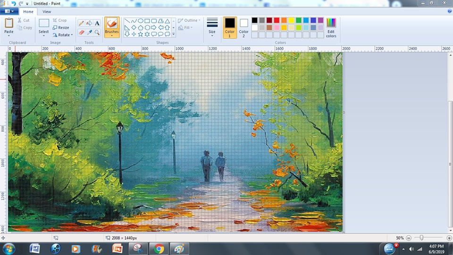The height and width of the screenshot is (255, 453).
Task: Expand the Size dropdown
Action: [212, 27]
